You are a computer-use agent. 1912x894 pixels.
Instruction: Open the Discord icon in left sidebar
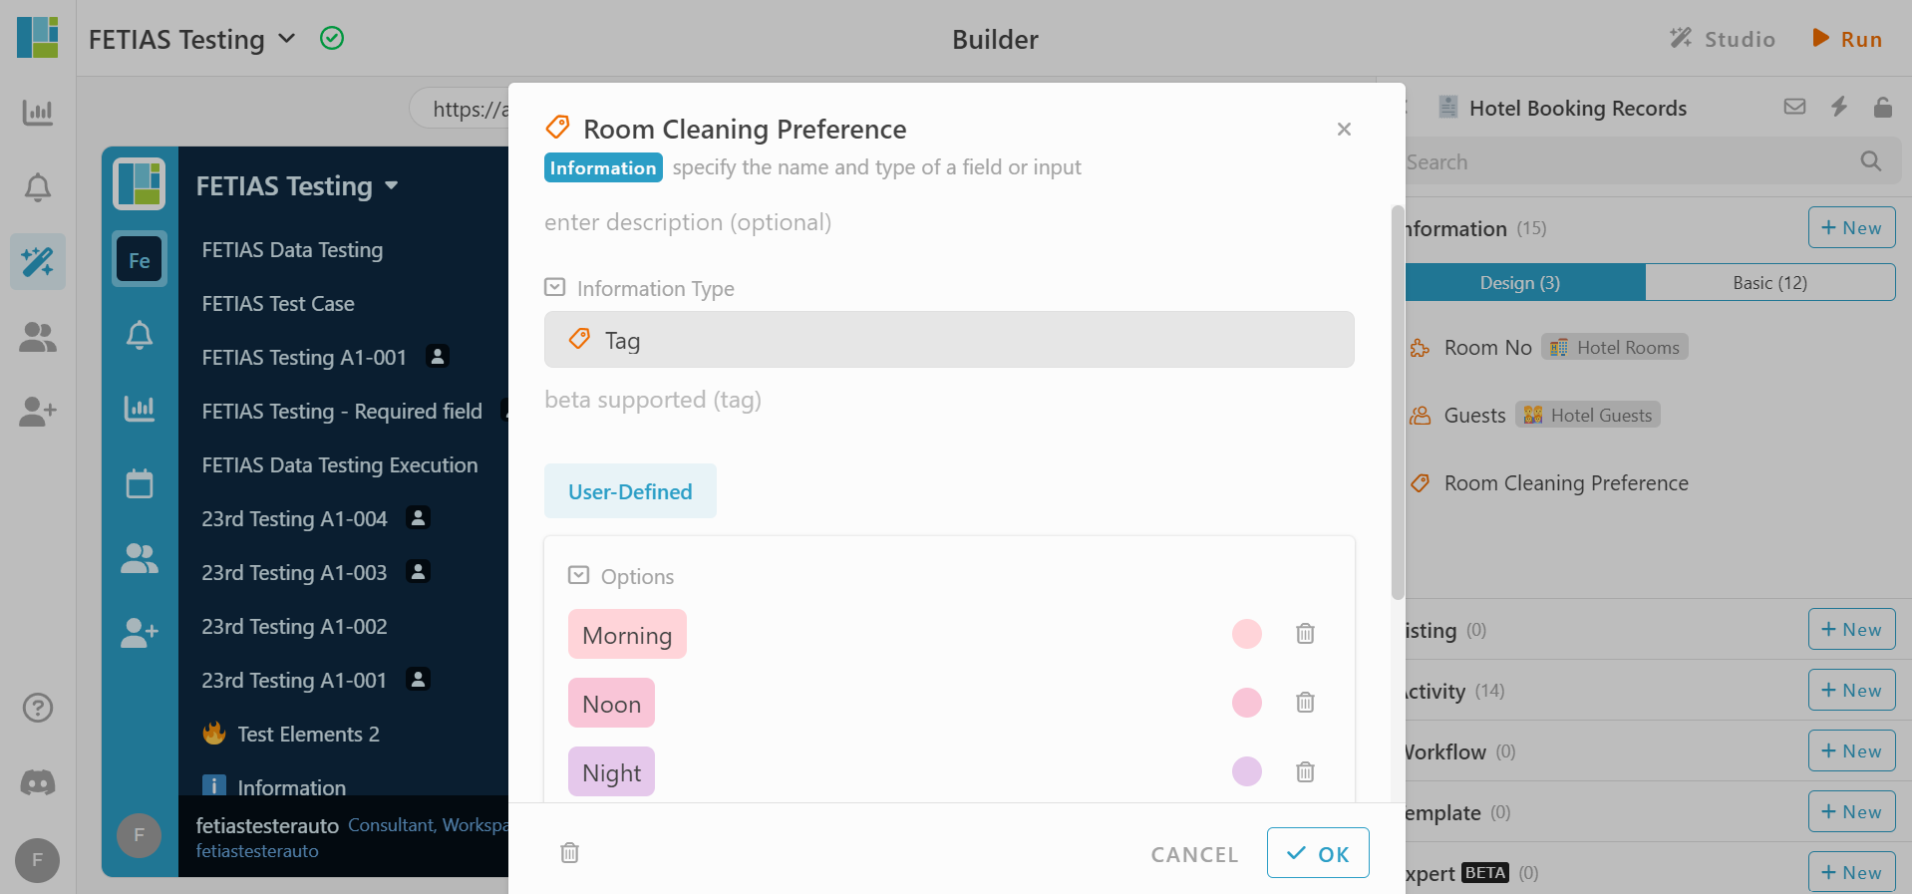pos(38,783)
